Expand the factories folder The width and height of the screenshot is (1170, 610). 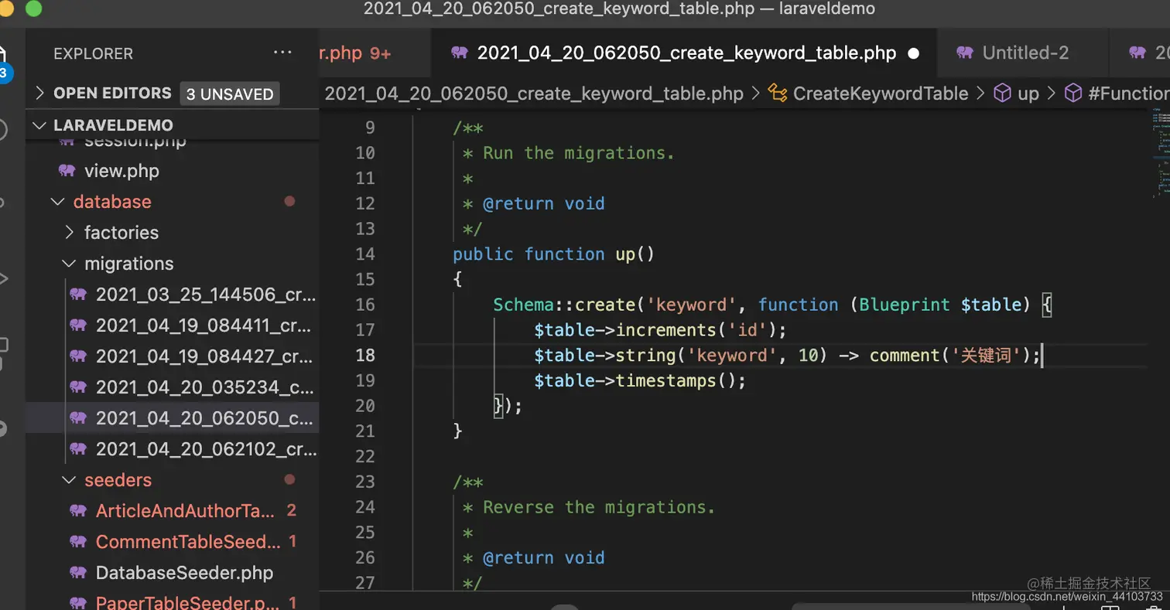click(x=70, y=233)
